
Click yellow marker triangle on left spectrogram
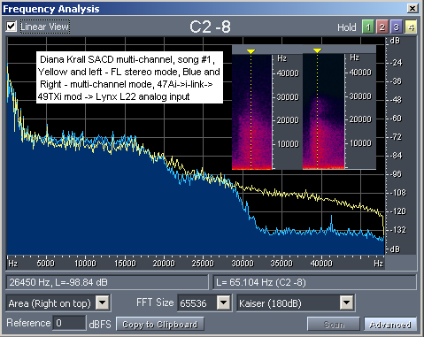tap(251, 51)
